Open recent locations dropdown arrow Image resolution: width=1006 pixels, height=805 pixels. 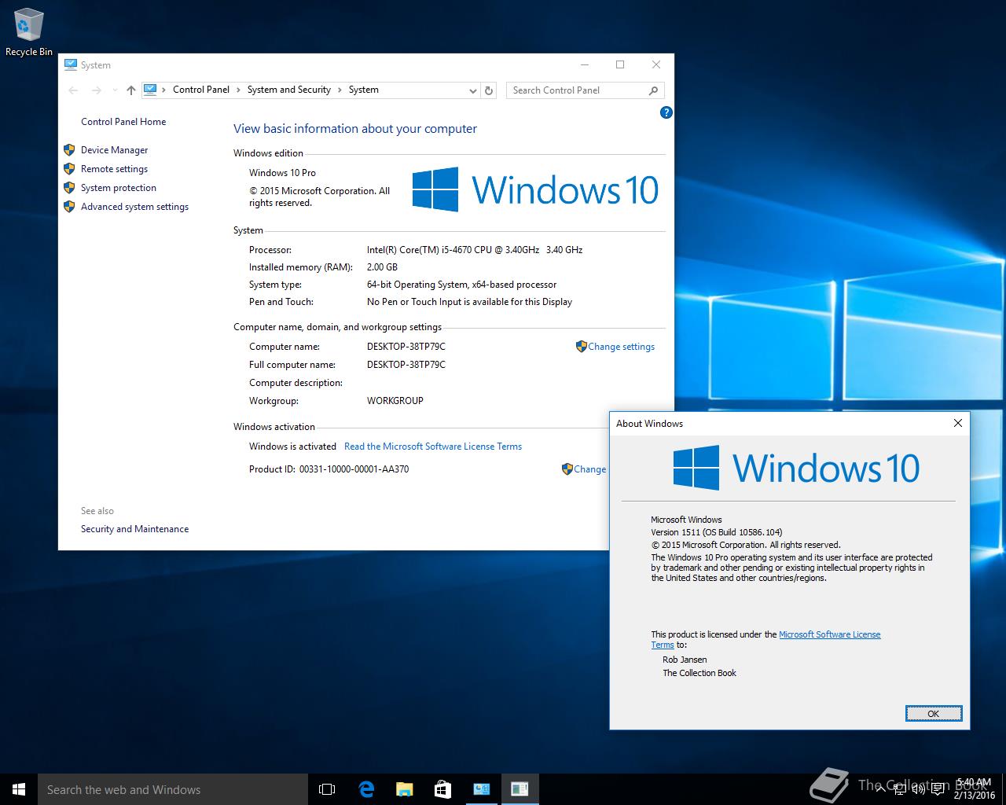115,90
